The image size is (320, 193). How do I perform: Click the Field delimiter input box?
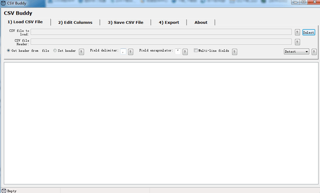pyautogui.click(x=123, y=51)
